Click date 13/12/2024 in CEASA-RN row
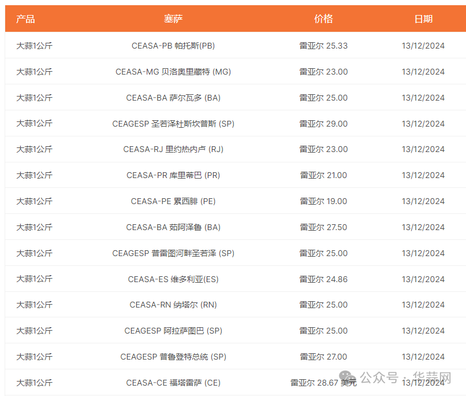The image size is (466, 396). tap(423, 305)
